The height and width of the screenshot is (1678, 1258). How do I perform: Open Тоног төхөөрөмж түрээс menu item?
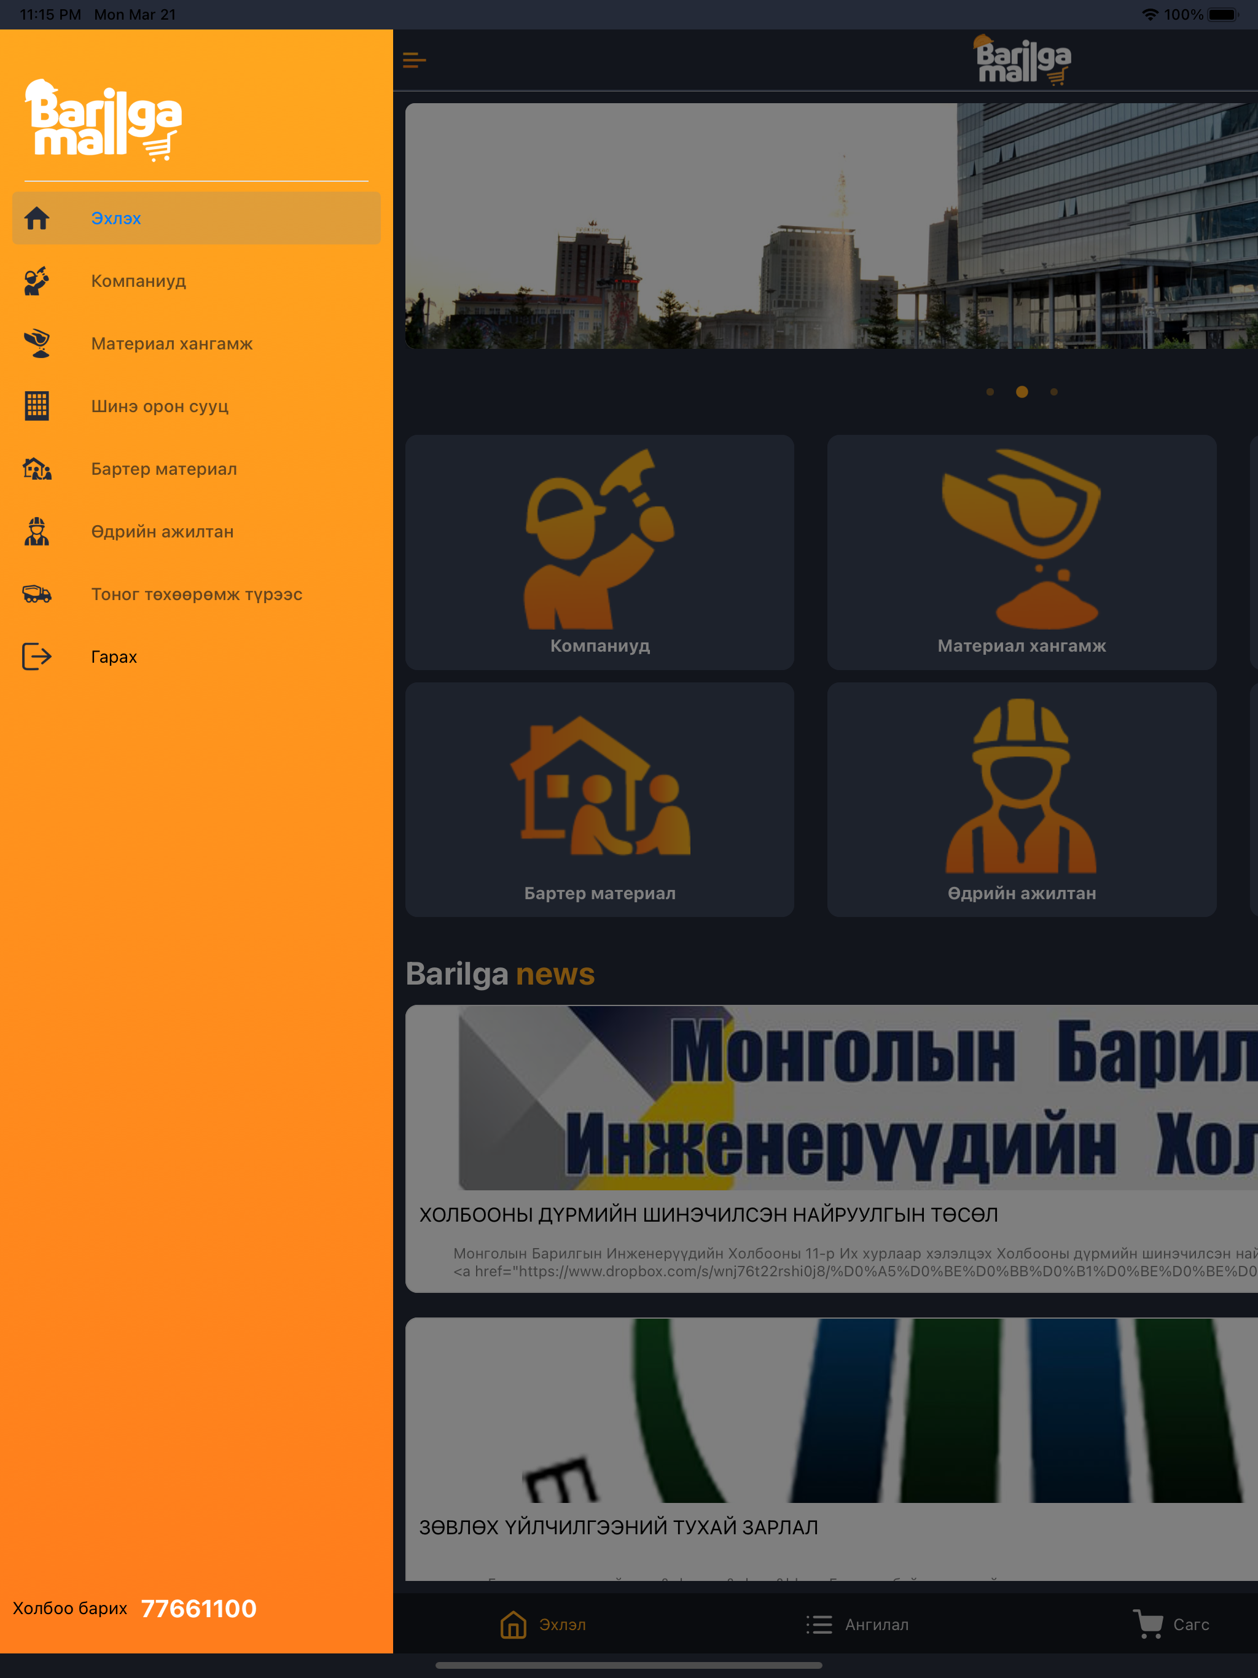[197, 594]
